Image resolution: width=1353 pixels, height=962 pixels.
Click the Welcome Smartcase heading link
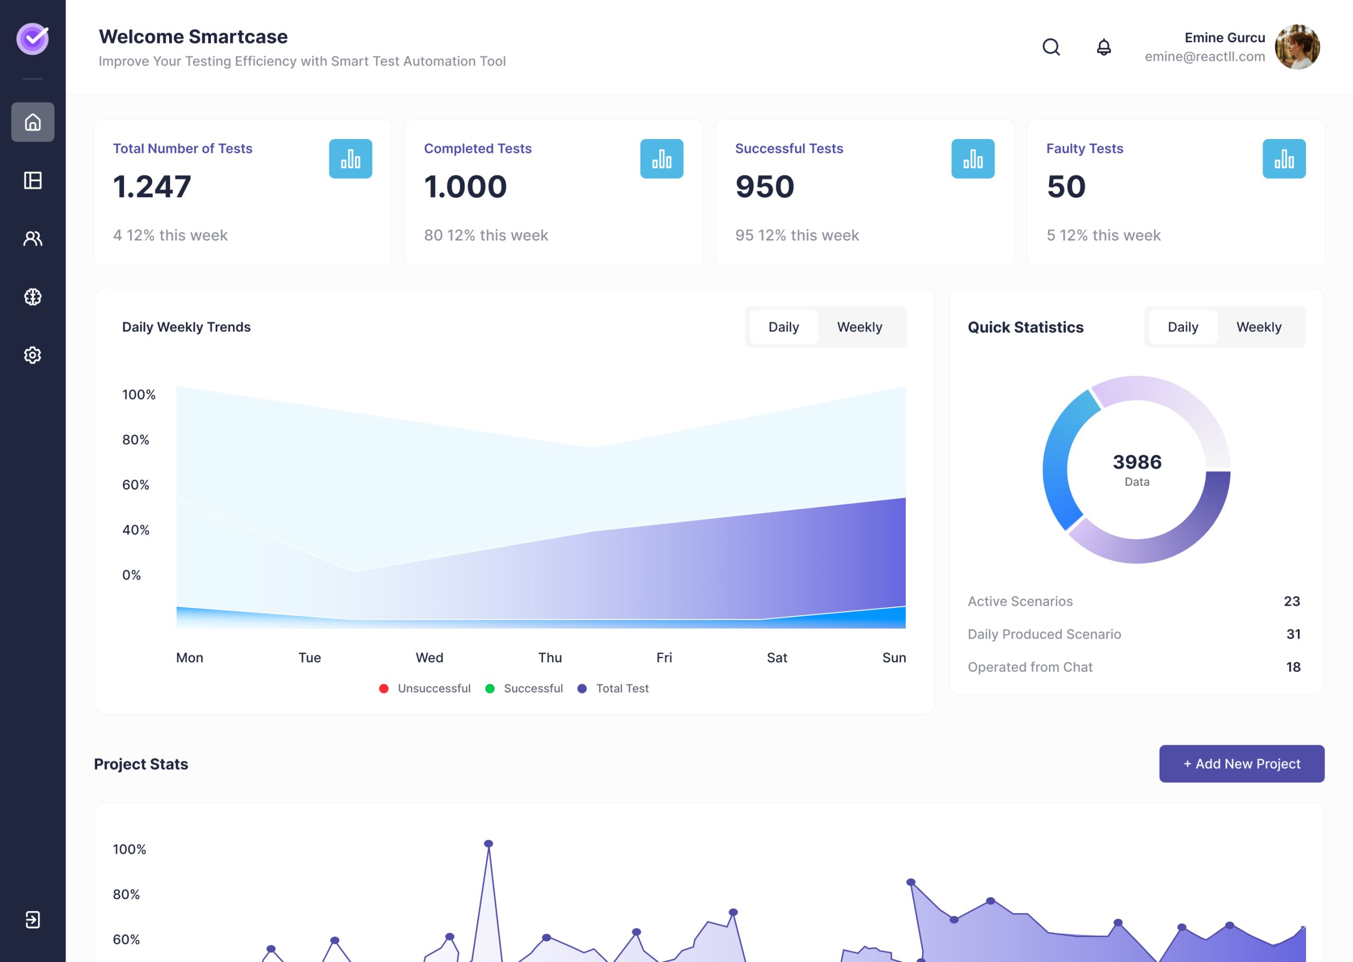click(x=193, y=36)
